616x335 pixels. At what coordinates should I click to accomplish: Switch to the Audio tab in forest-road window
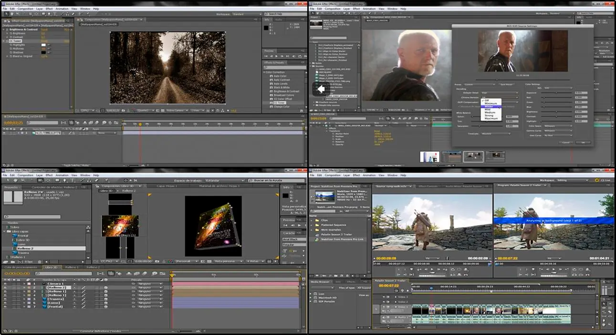(279, 20)
